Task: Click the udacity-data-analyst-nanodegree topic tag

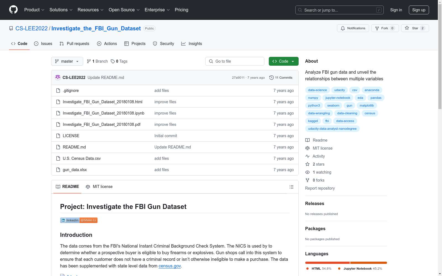Action: point(332,129)
